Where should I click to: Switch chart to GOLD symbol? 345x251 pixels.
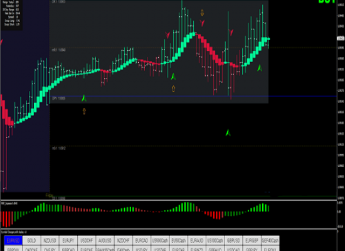pyautogui.click(x=31, y=240)
